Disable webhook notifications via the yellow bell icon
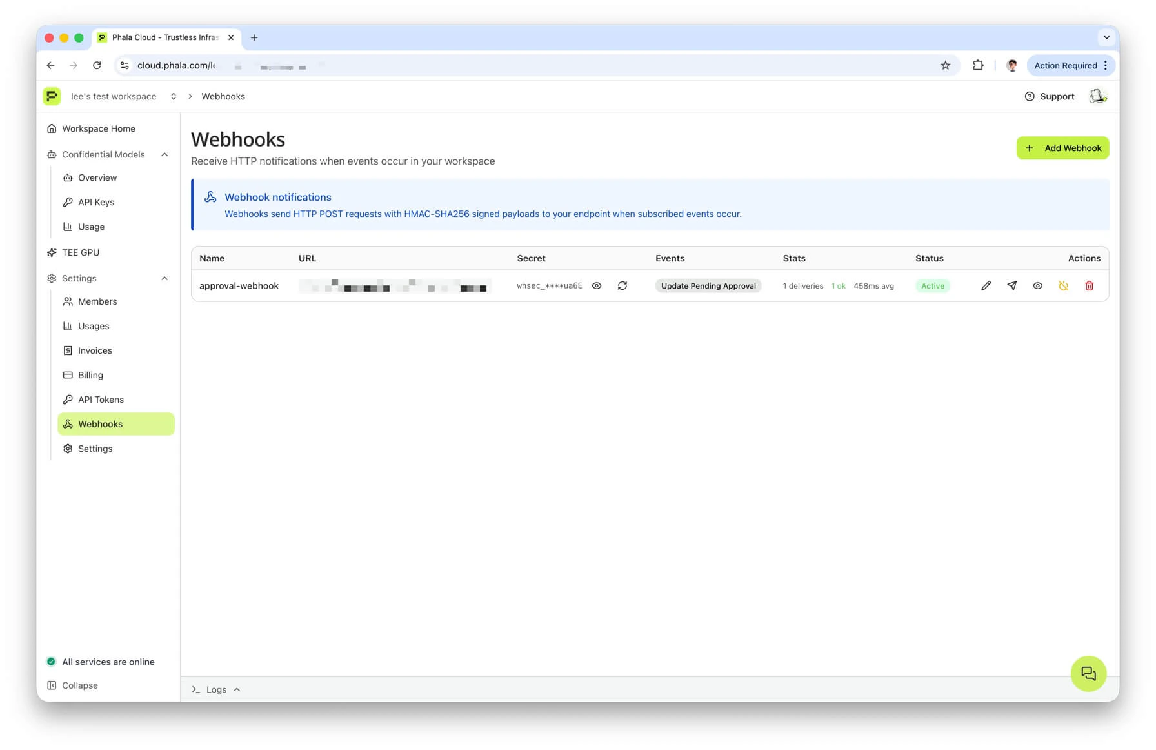The width and height of the screenshot is (1156, 750). pos(1064,285)
